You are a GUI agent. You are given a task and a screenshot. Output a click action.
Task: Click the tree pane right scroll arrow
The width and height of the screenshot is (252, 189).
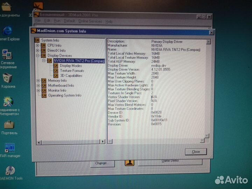click(103, 142)
